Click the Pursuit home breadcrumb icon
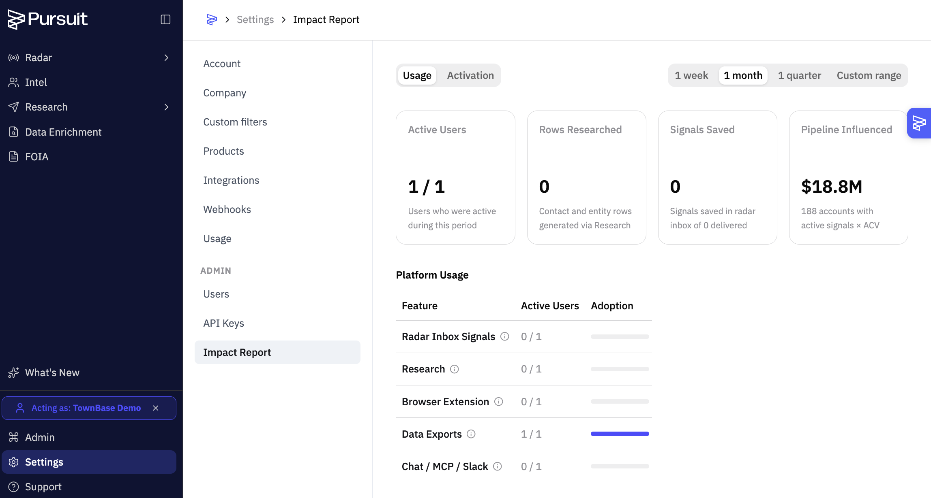This screenshot has width=931, height=498. pyautogui.click(x=212, y=19)
